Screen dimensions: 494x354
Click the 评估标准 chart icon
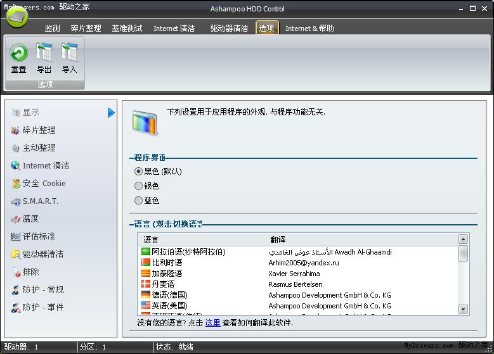15,237
